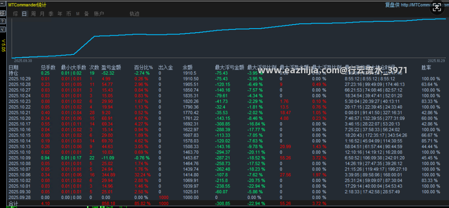Select the 2025.10.17 date row

[x=20, y=124]
